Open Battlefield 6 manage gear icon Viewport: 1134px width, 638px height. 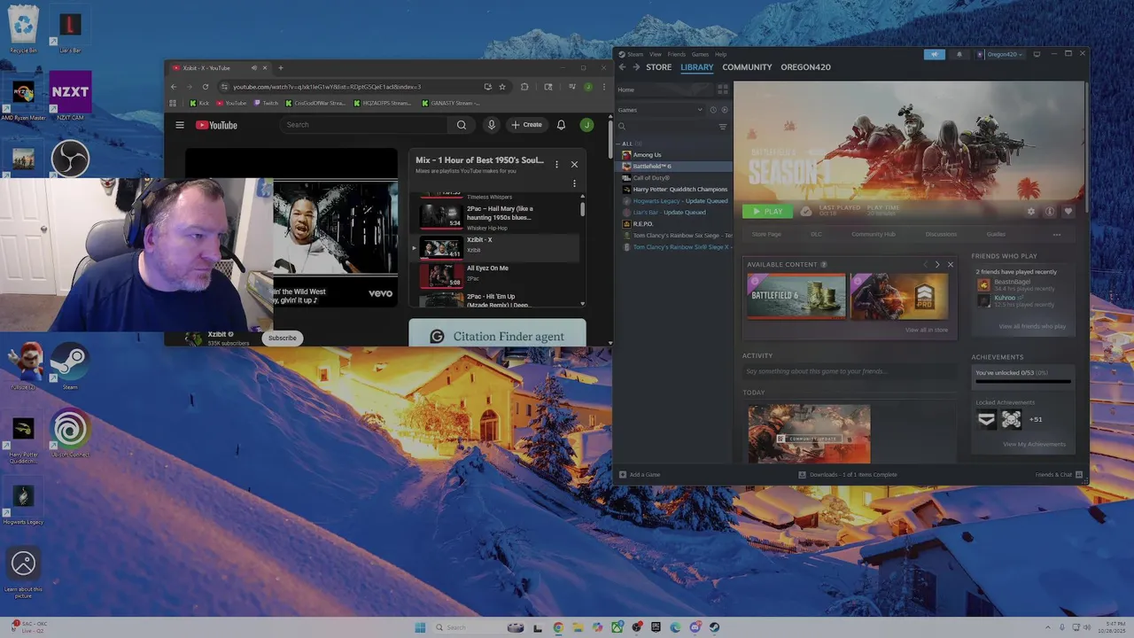(x=1030, y=212)
